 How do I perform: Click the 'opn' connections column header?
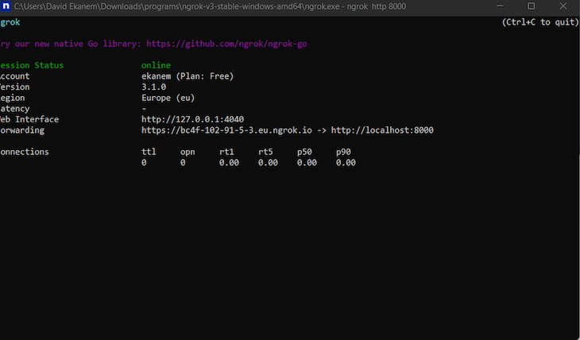(188, 152)
